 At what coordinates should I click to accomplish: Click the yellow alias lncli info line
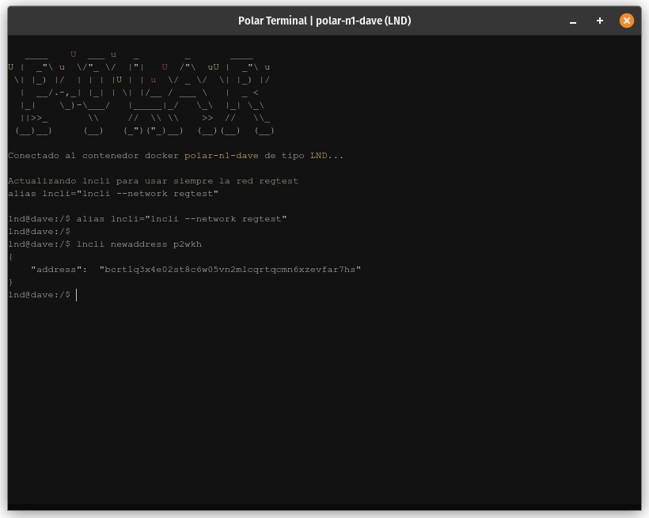click(113, 194)
